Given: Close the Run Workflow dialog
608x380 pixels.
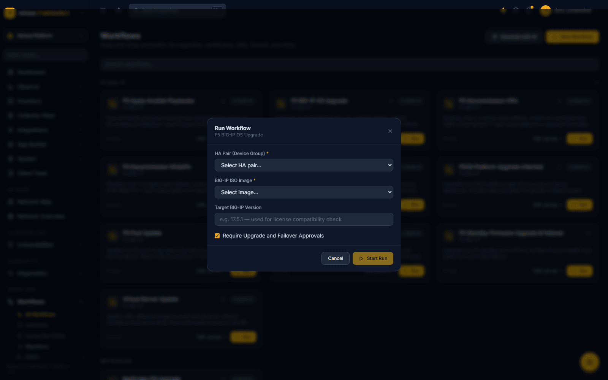Looking at the screenshot, I should (390, 131).
